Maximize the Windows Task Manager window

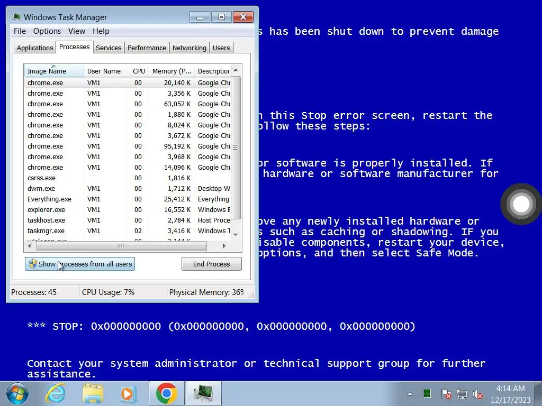click(x=221, y=17)
